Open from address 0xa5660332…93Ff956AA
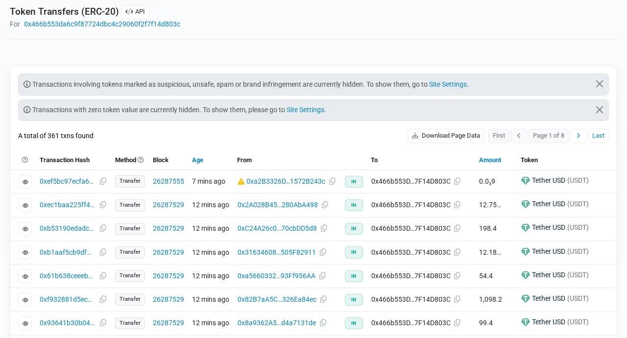 276,276
